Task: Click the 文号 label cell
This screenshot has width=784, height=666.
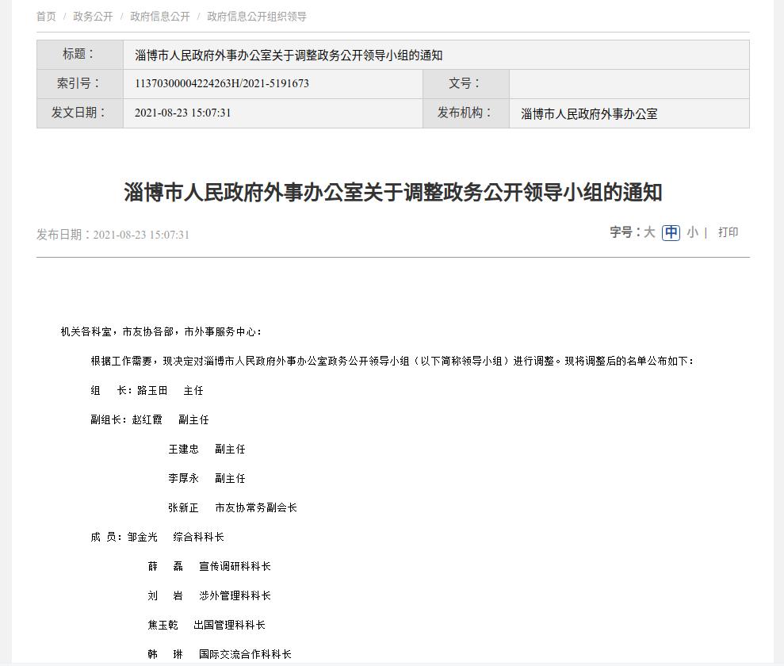Action: tap(466, 83)
